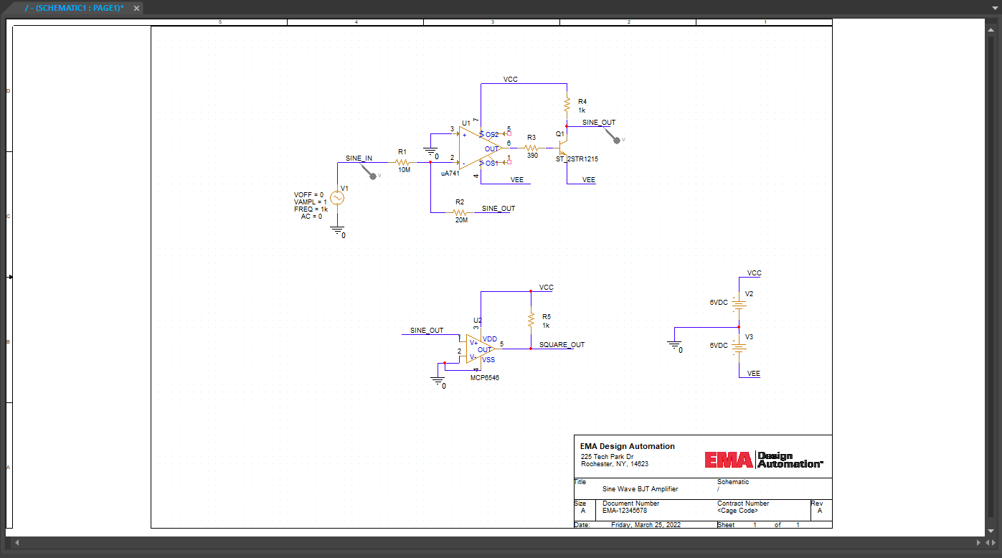The image size is (1002, 558).
Task: Click the unconnected pin marker on OS1
Action: coord(509,162)
